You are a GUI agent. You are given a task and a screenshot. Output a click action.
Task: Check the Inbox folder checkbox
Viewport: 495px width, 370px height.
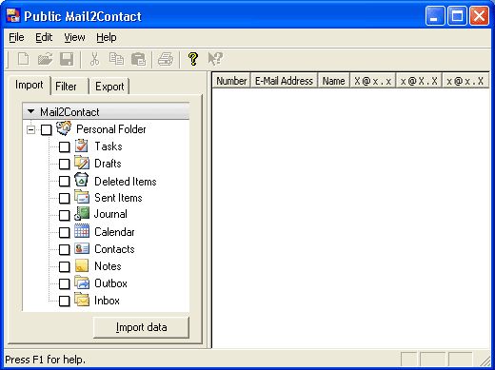(65, 301)
